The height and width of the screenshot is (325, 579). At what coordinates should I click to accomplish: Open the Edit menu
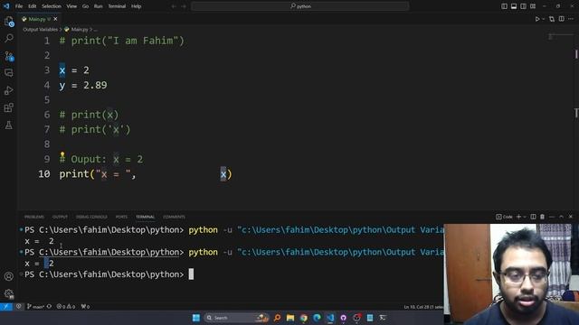coord(33,6)
